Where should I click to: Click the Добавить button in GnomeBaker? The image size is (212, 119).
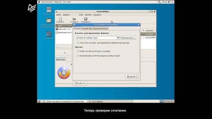62,47
